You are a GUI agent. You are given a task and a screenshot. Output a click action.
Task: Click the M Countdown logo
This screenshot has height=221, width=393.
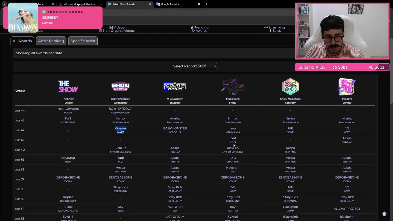click(175, 87)
